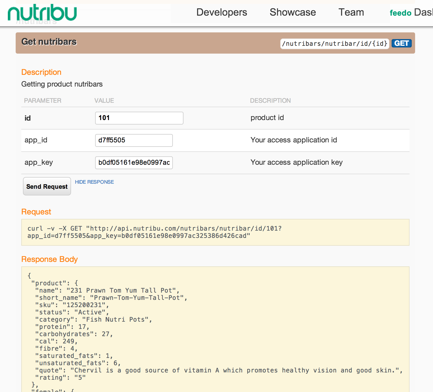Click the '"short_name"' response line

(x=111, y=298)
